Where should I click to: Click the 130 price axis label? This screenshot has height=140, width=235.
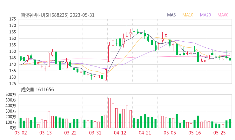pyautogui.click(x=13, y=77)
